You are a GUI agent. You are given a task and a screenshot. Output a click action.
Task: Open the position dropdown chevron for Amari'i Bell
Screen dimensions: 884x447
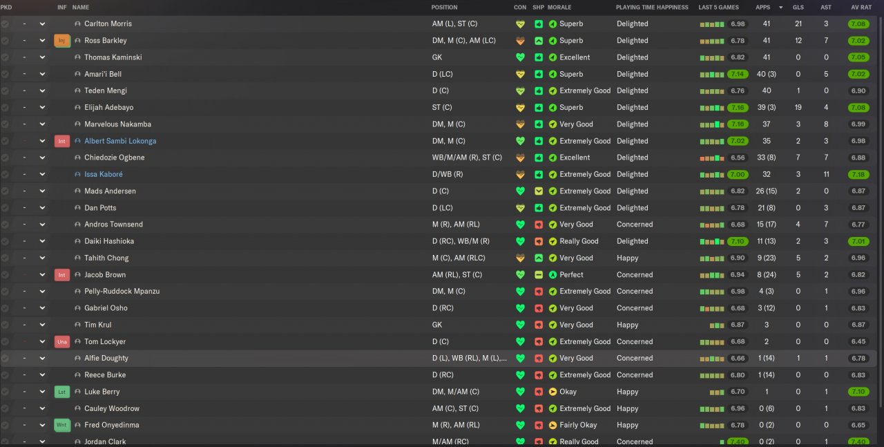tap(42, 74)
